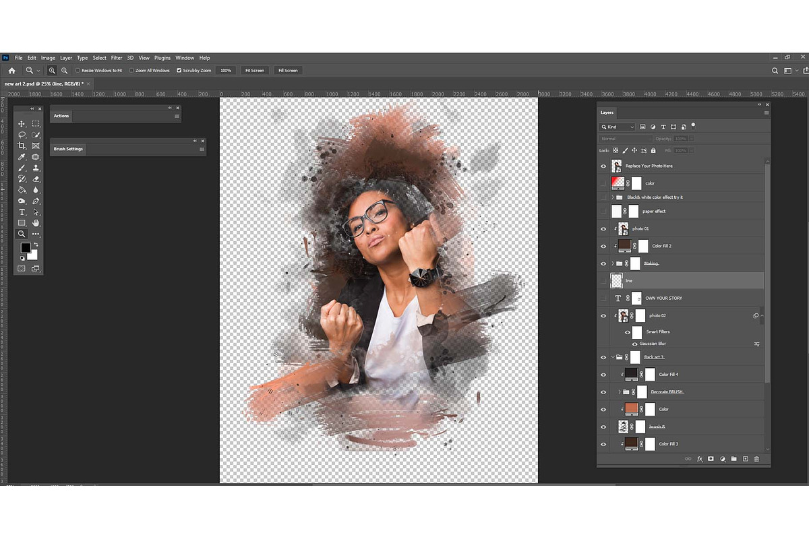Expand the Black& white color effect group
Image resolution: width=809 pixels, height=539 pixels.
[x=613, y=197]
